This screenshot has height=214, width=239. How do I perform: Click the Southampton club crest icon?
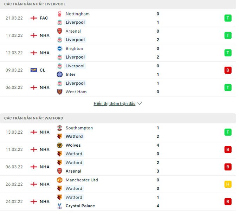tap(60, 128)
